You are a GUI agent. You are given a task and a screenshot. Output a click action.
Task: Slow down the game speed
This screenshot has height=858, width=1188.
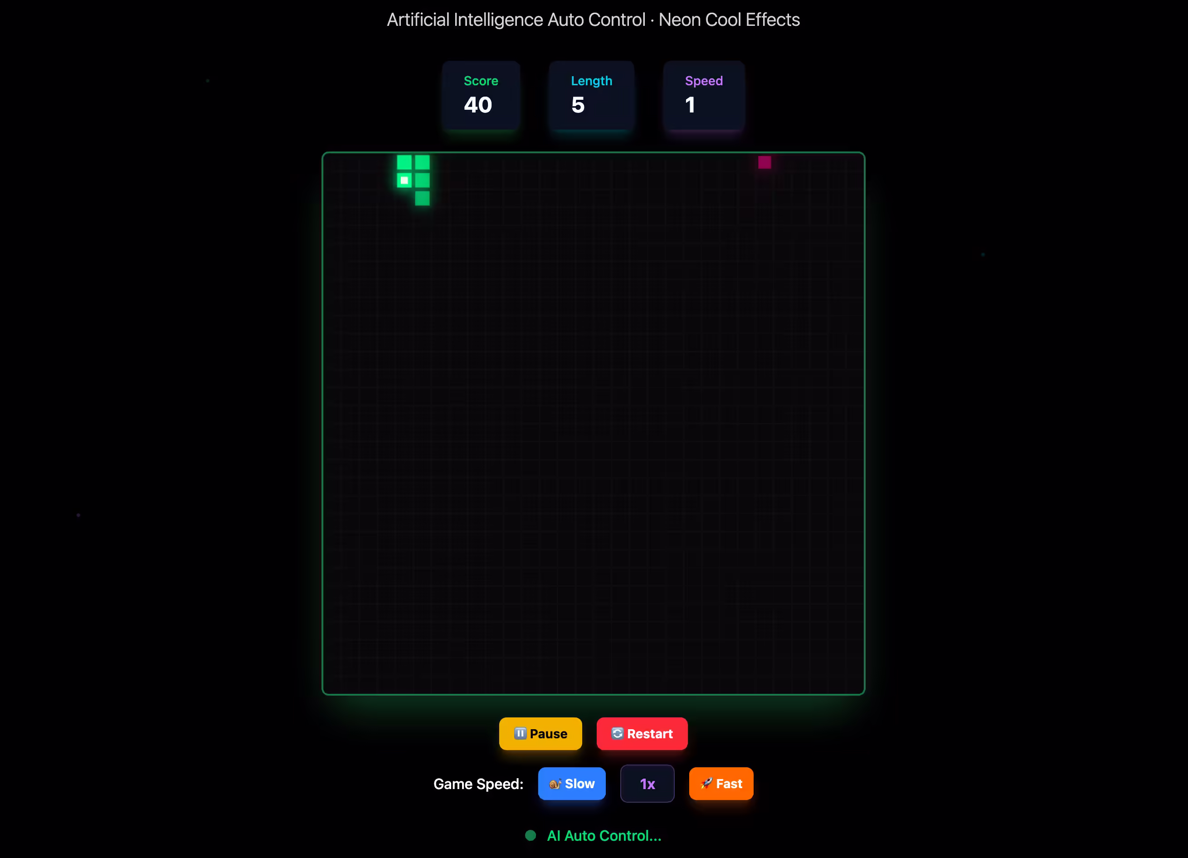(x=571, y=784)
